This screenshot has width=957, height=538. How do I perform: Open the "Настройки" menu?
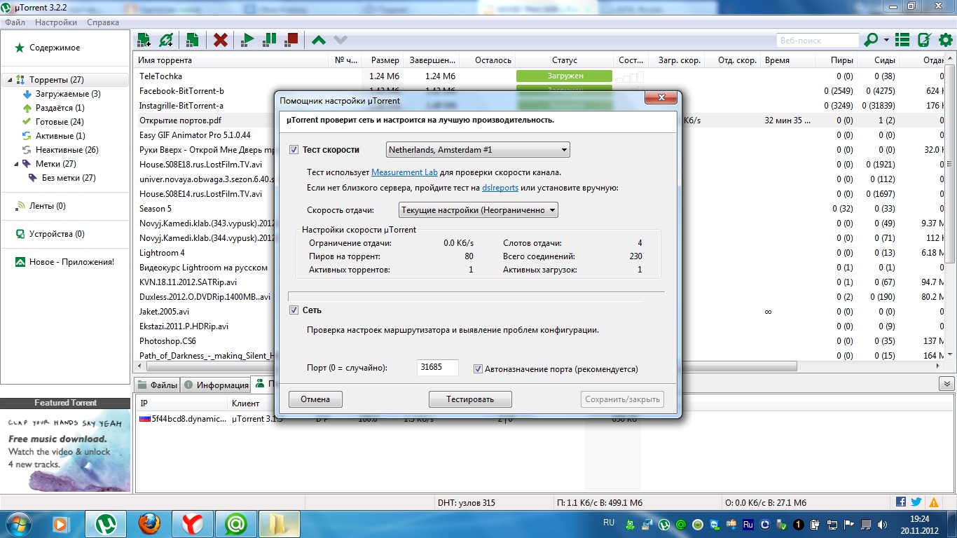point(56,22)
